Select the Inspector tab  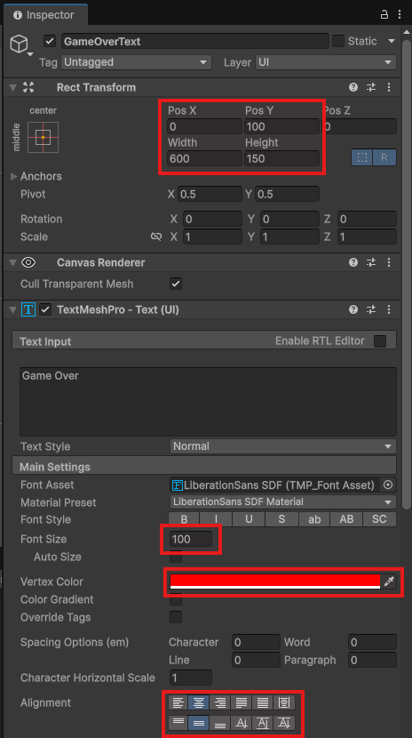pos(44,15)
